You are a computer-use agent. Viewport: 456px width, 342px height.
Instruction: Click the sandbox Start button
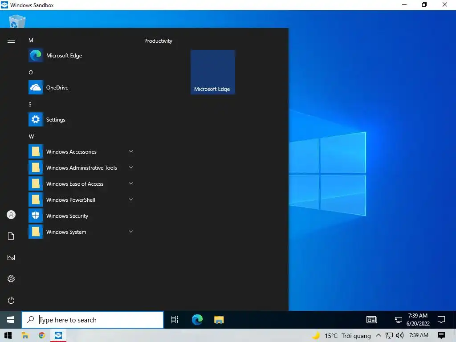click(x=11, y=320)
